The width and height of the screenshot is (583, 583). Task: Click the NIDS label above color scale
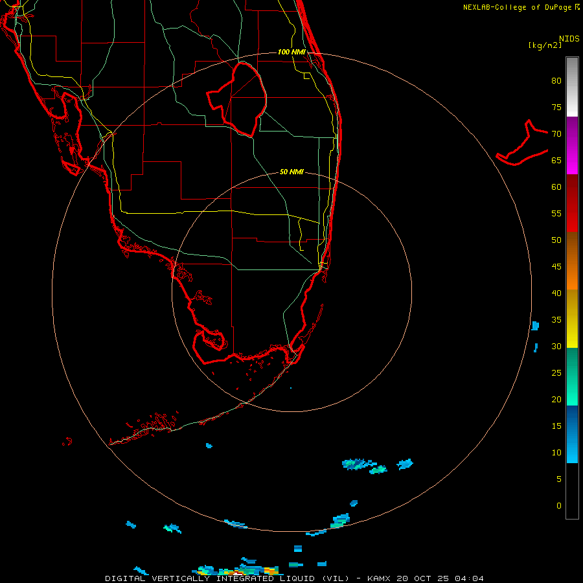point(569,39)
